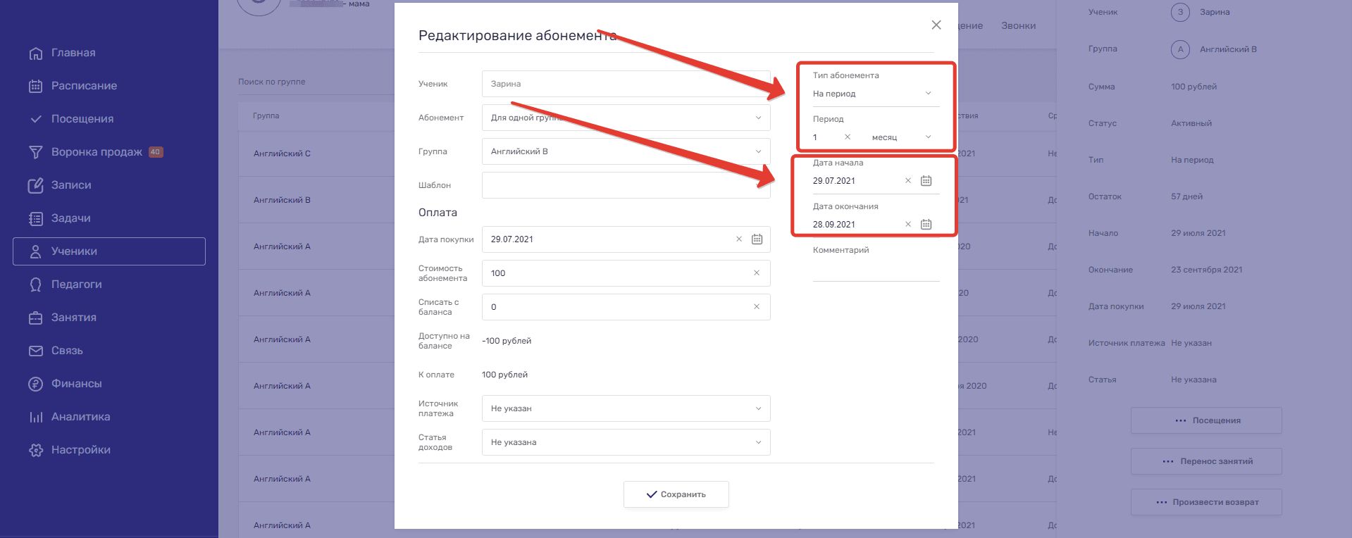Expand the payment source dropdown

(626, 408)
